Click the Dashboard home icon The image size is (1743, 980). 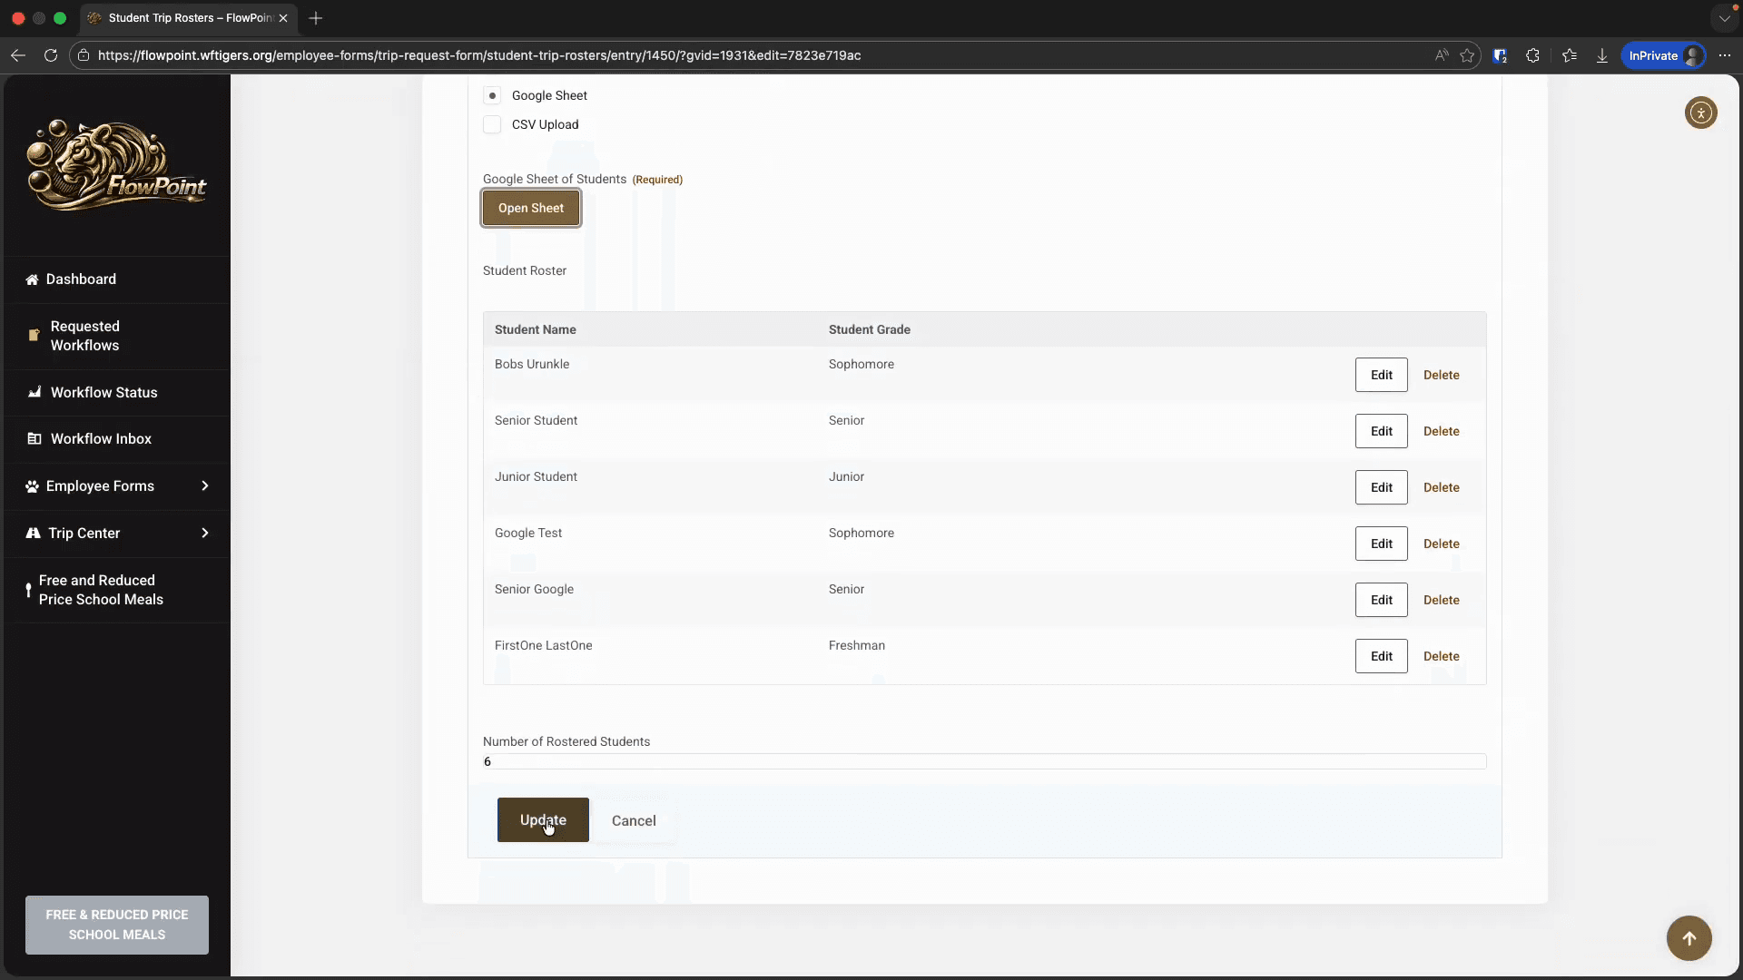point(32,279)
